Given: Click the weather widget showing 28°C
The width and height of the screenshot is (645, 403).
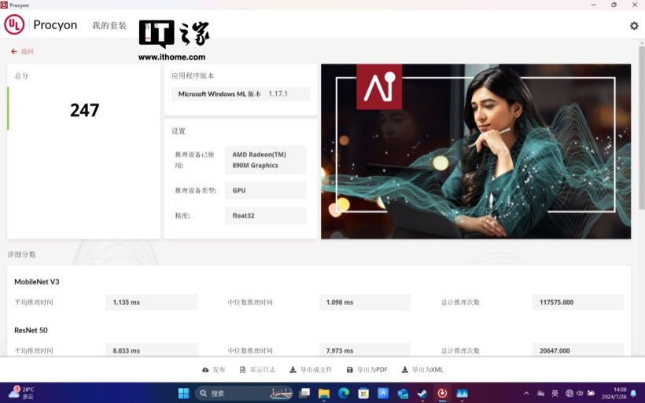Looking at the screenshot, I should tap(22, 393).
